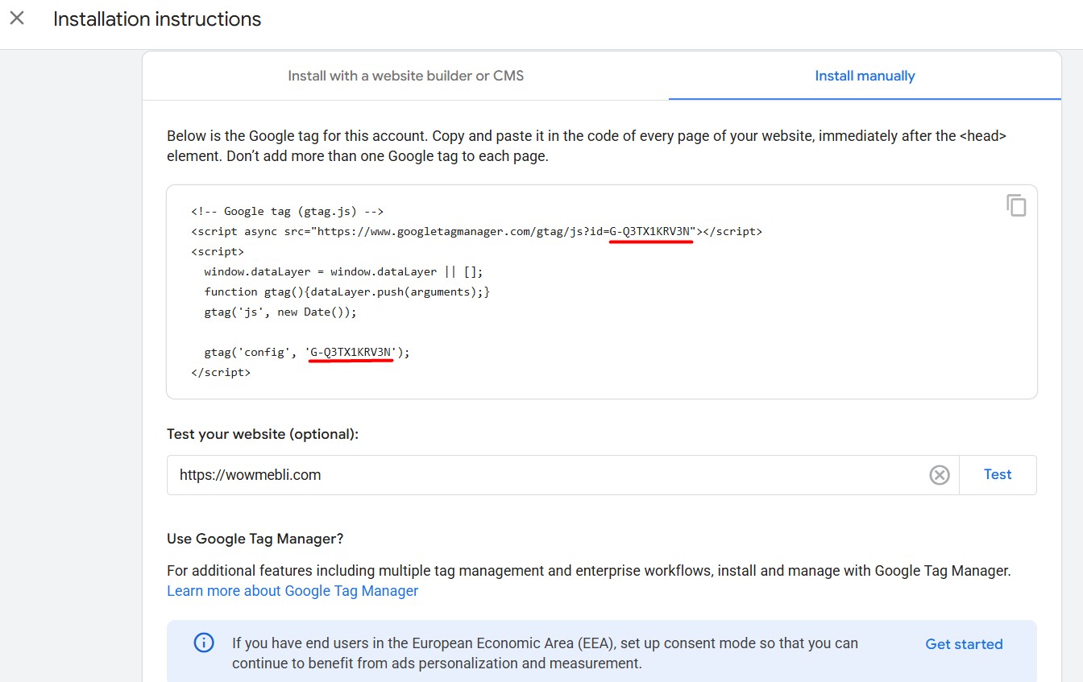Click the gtag('config', 'G-Q3TX1KRV3N') line

coord(307,353)
